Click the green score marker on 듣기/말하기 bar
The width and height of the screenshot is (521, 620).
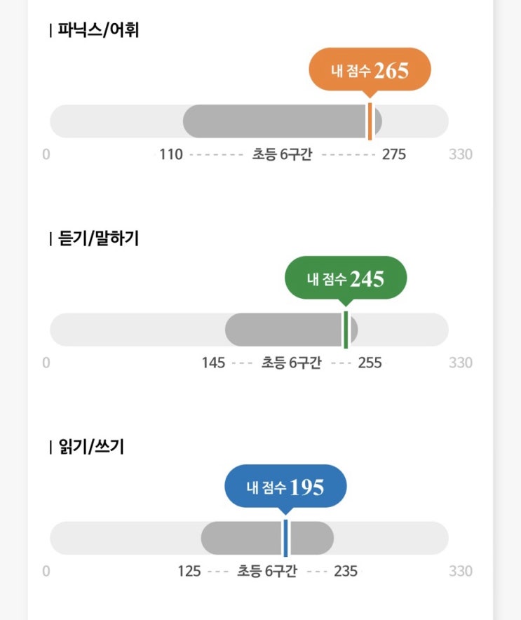(346, 330)
